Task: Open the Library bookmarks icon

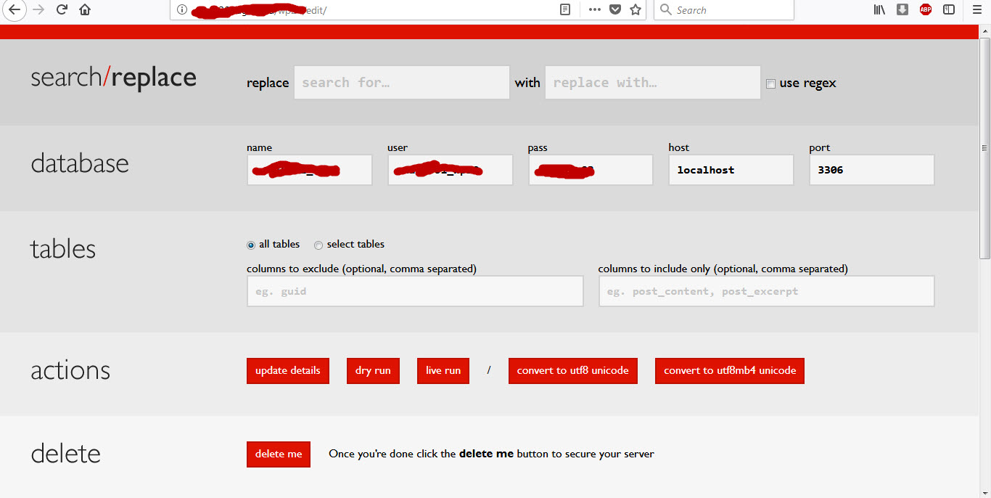Action: coord(879,10)
